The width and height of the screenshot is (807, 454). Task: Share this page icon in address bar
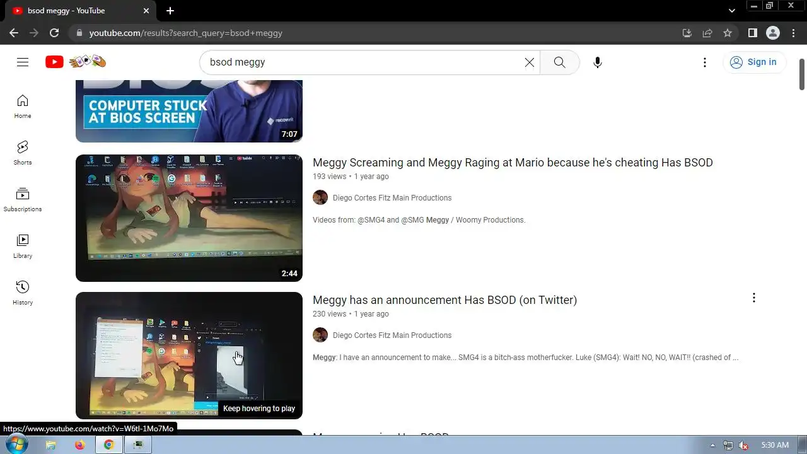[x=707, y=33]
